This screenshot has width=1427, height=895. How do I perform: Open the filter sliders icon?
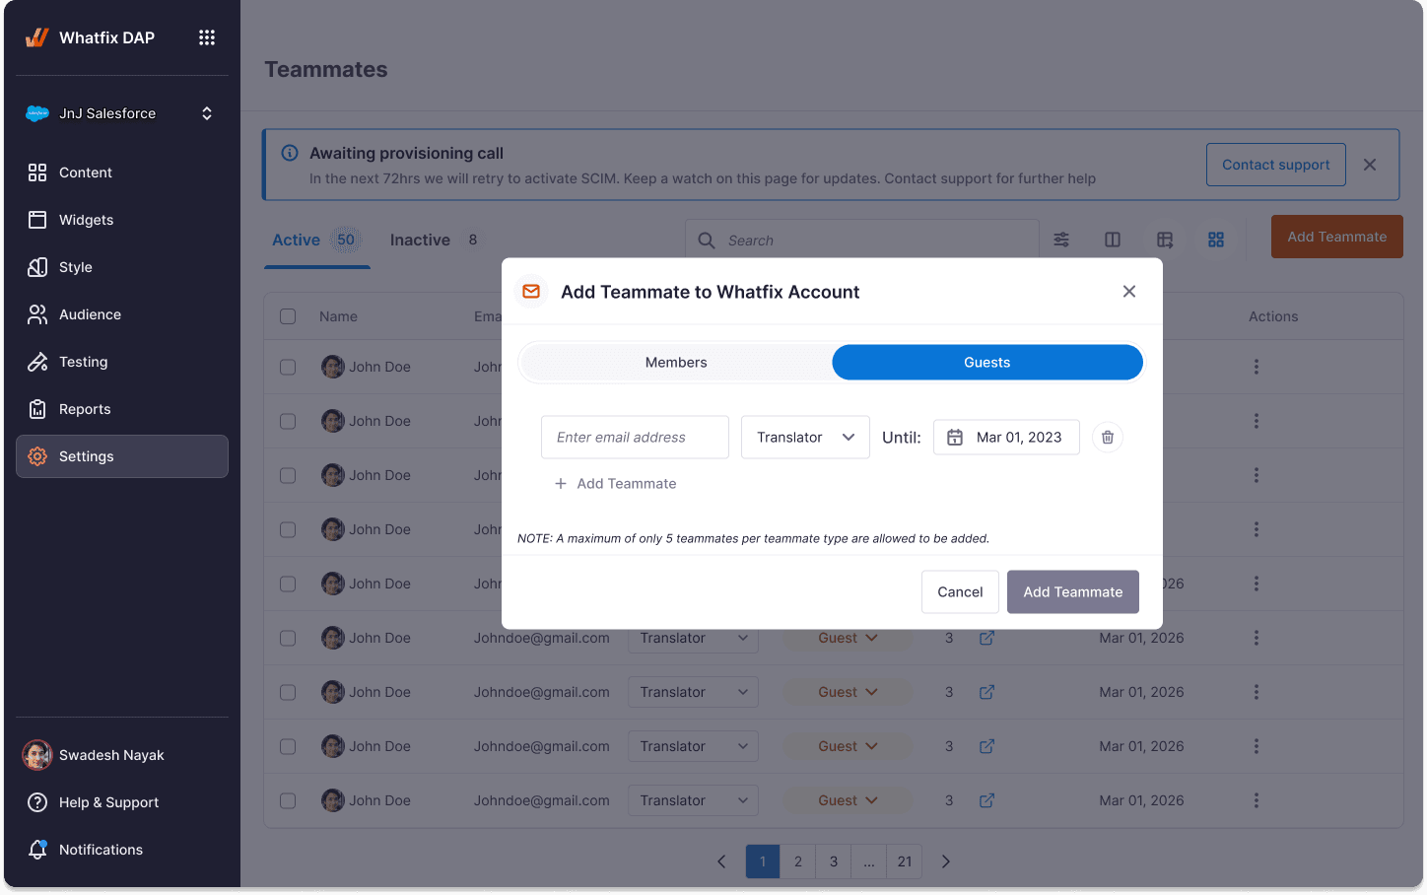pyautogui.click(x=1061, y=240)
